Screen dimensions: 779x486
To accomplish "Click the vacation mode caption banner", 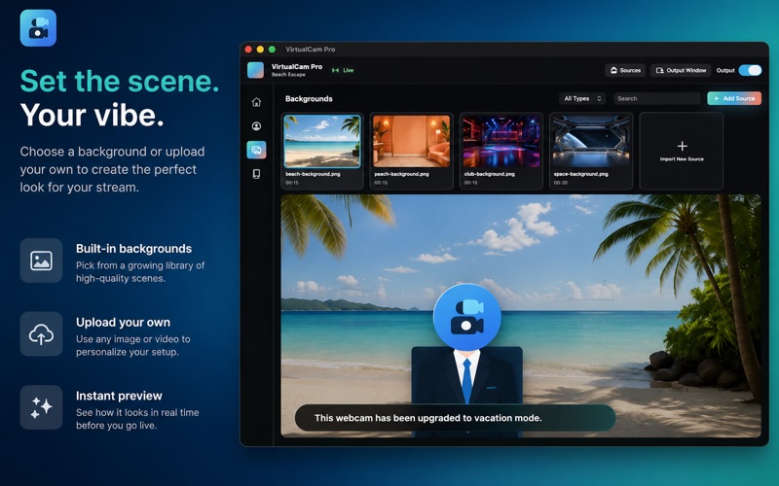I will 455,418.
